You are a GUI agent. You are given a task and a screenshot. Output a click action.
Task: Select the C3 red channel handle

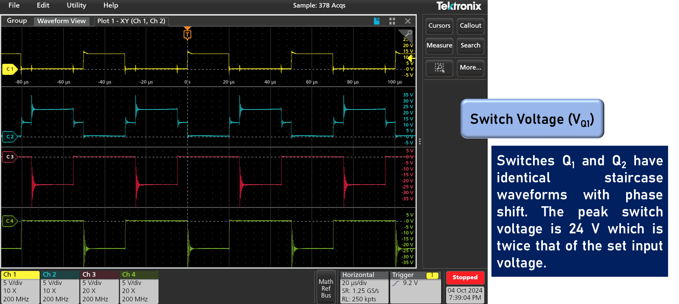[10, 157]
